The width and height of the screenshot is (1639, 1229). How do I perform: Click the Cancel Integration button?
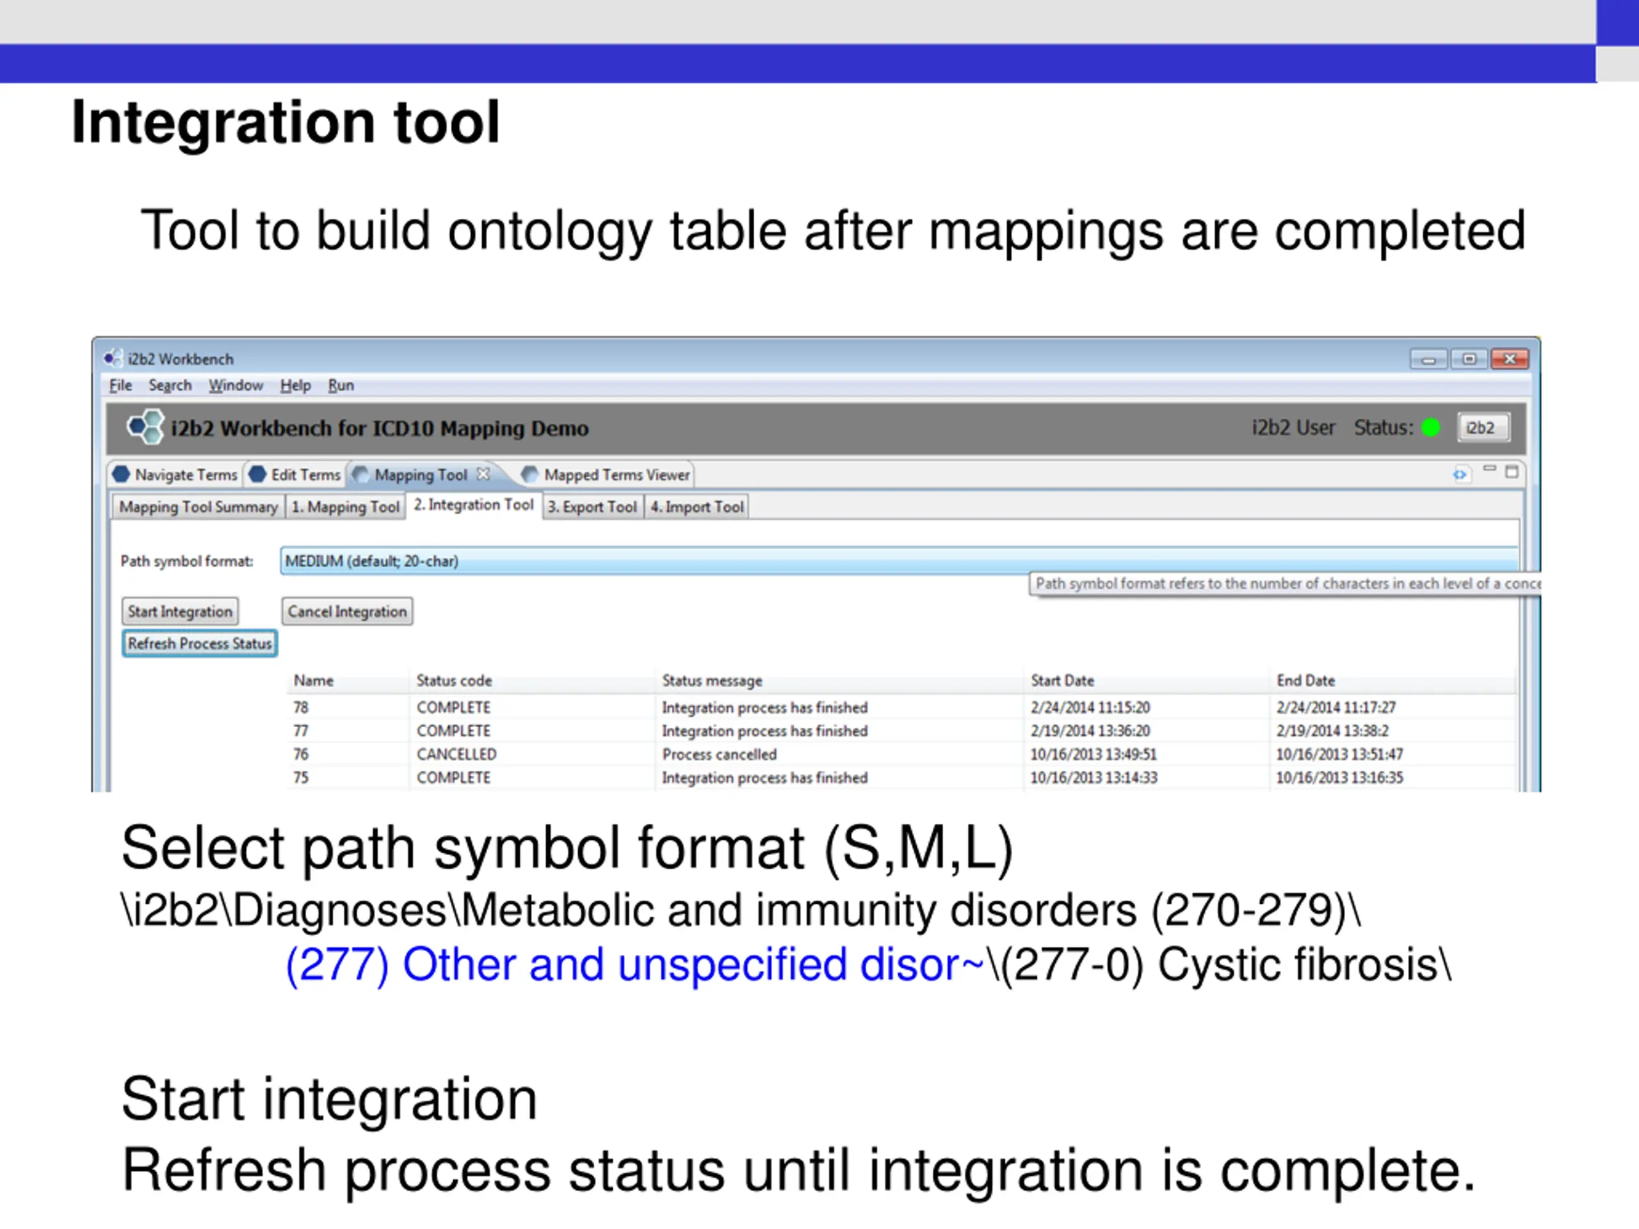pyautogui.click(x=347, y=611)
